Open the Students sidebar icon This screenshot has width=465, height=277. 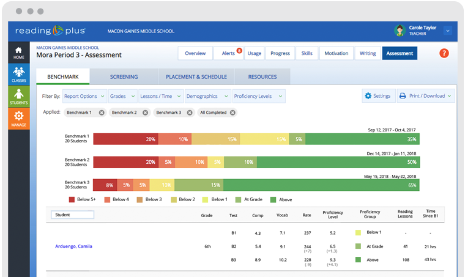tap(19, 97)
